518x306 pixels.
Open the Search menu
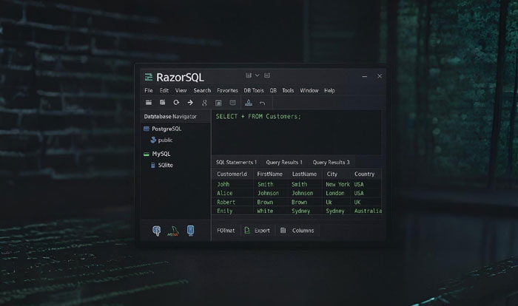pyautogui.click(x=202, y=90)
